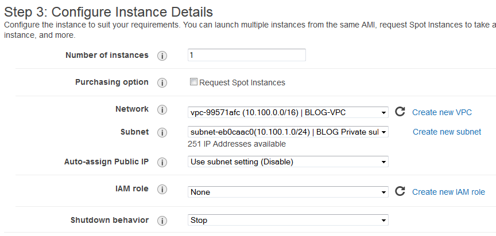Follow the Create new VPC link

442,112
